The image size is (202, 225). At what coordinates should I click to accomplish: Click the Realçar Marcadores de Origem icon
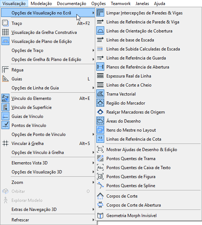100,112
